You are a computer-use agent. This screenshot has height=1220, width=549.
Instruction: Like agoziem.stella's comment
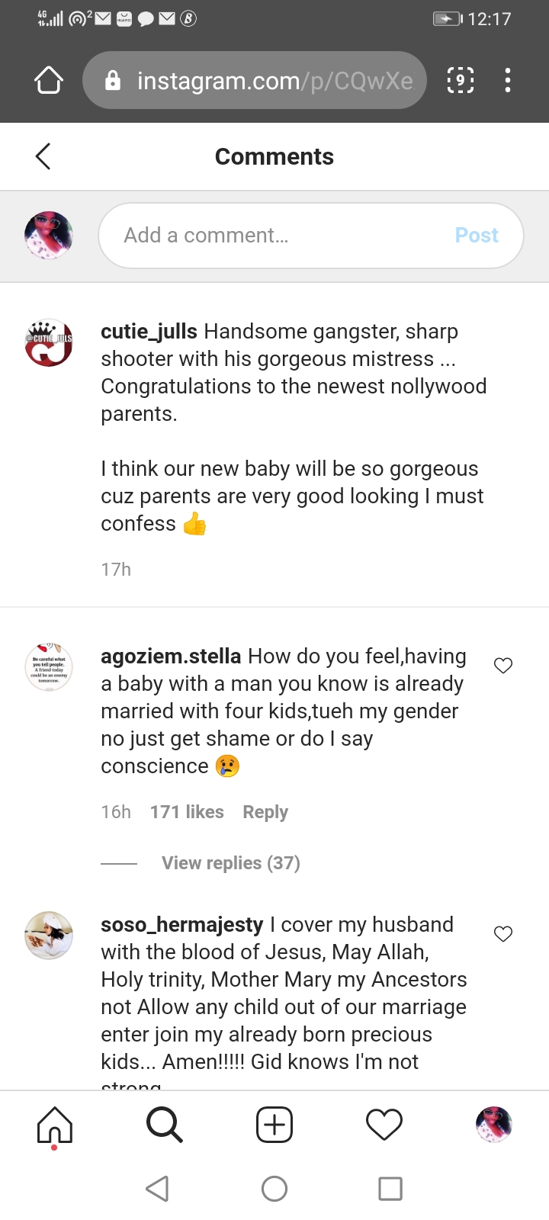coord(503,666)
